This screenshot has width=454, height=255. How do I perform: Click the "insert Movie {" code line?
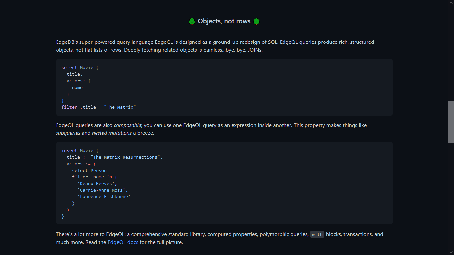tap(80, 151)
